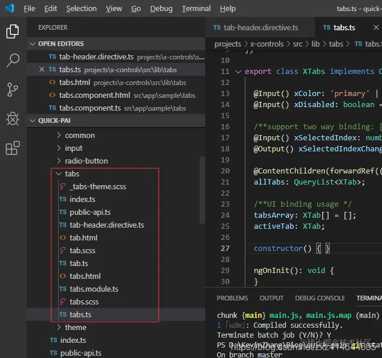Open tabs.html in file tree

click(116, 277)
